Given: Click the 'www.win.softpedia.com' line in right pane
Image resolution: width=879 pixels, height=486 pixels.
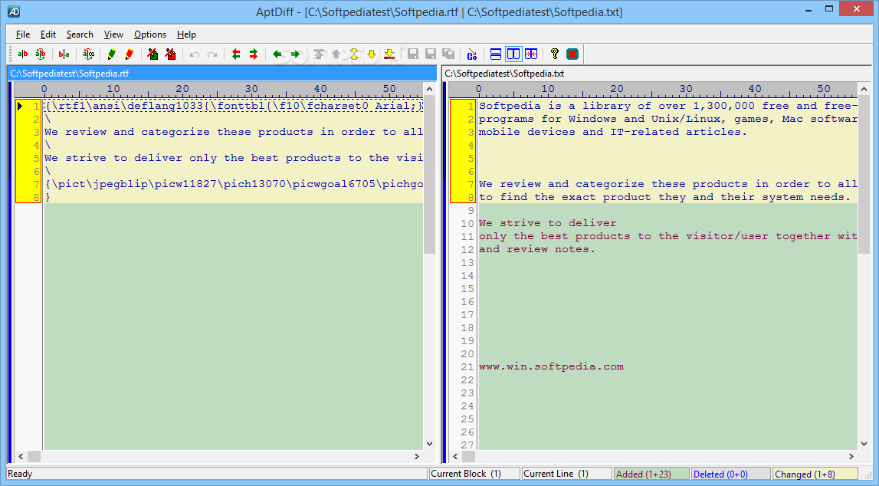Looking at the screenshot, I should pyautogui.click(x=551, y=366).
